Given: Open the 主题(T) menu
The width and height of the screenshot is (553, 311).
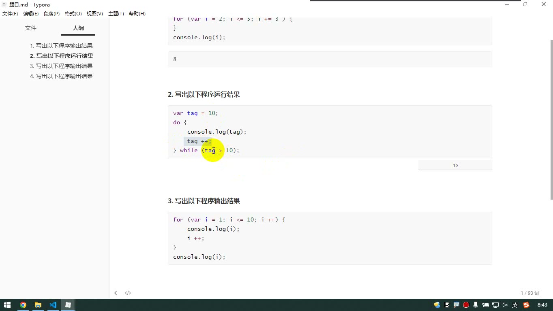Looking at the screenshot, I should coord(116,14).
